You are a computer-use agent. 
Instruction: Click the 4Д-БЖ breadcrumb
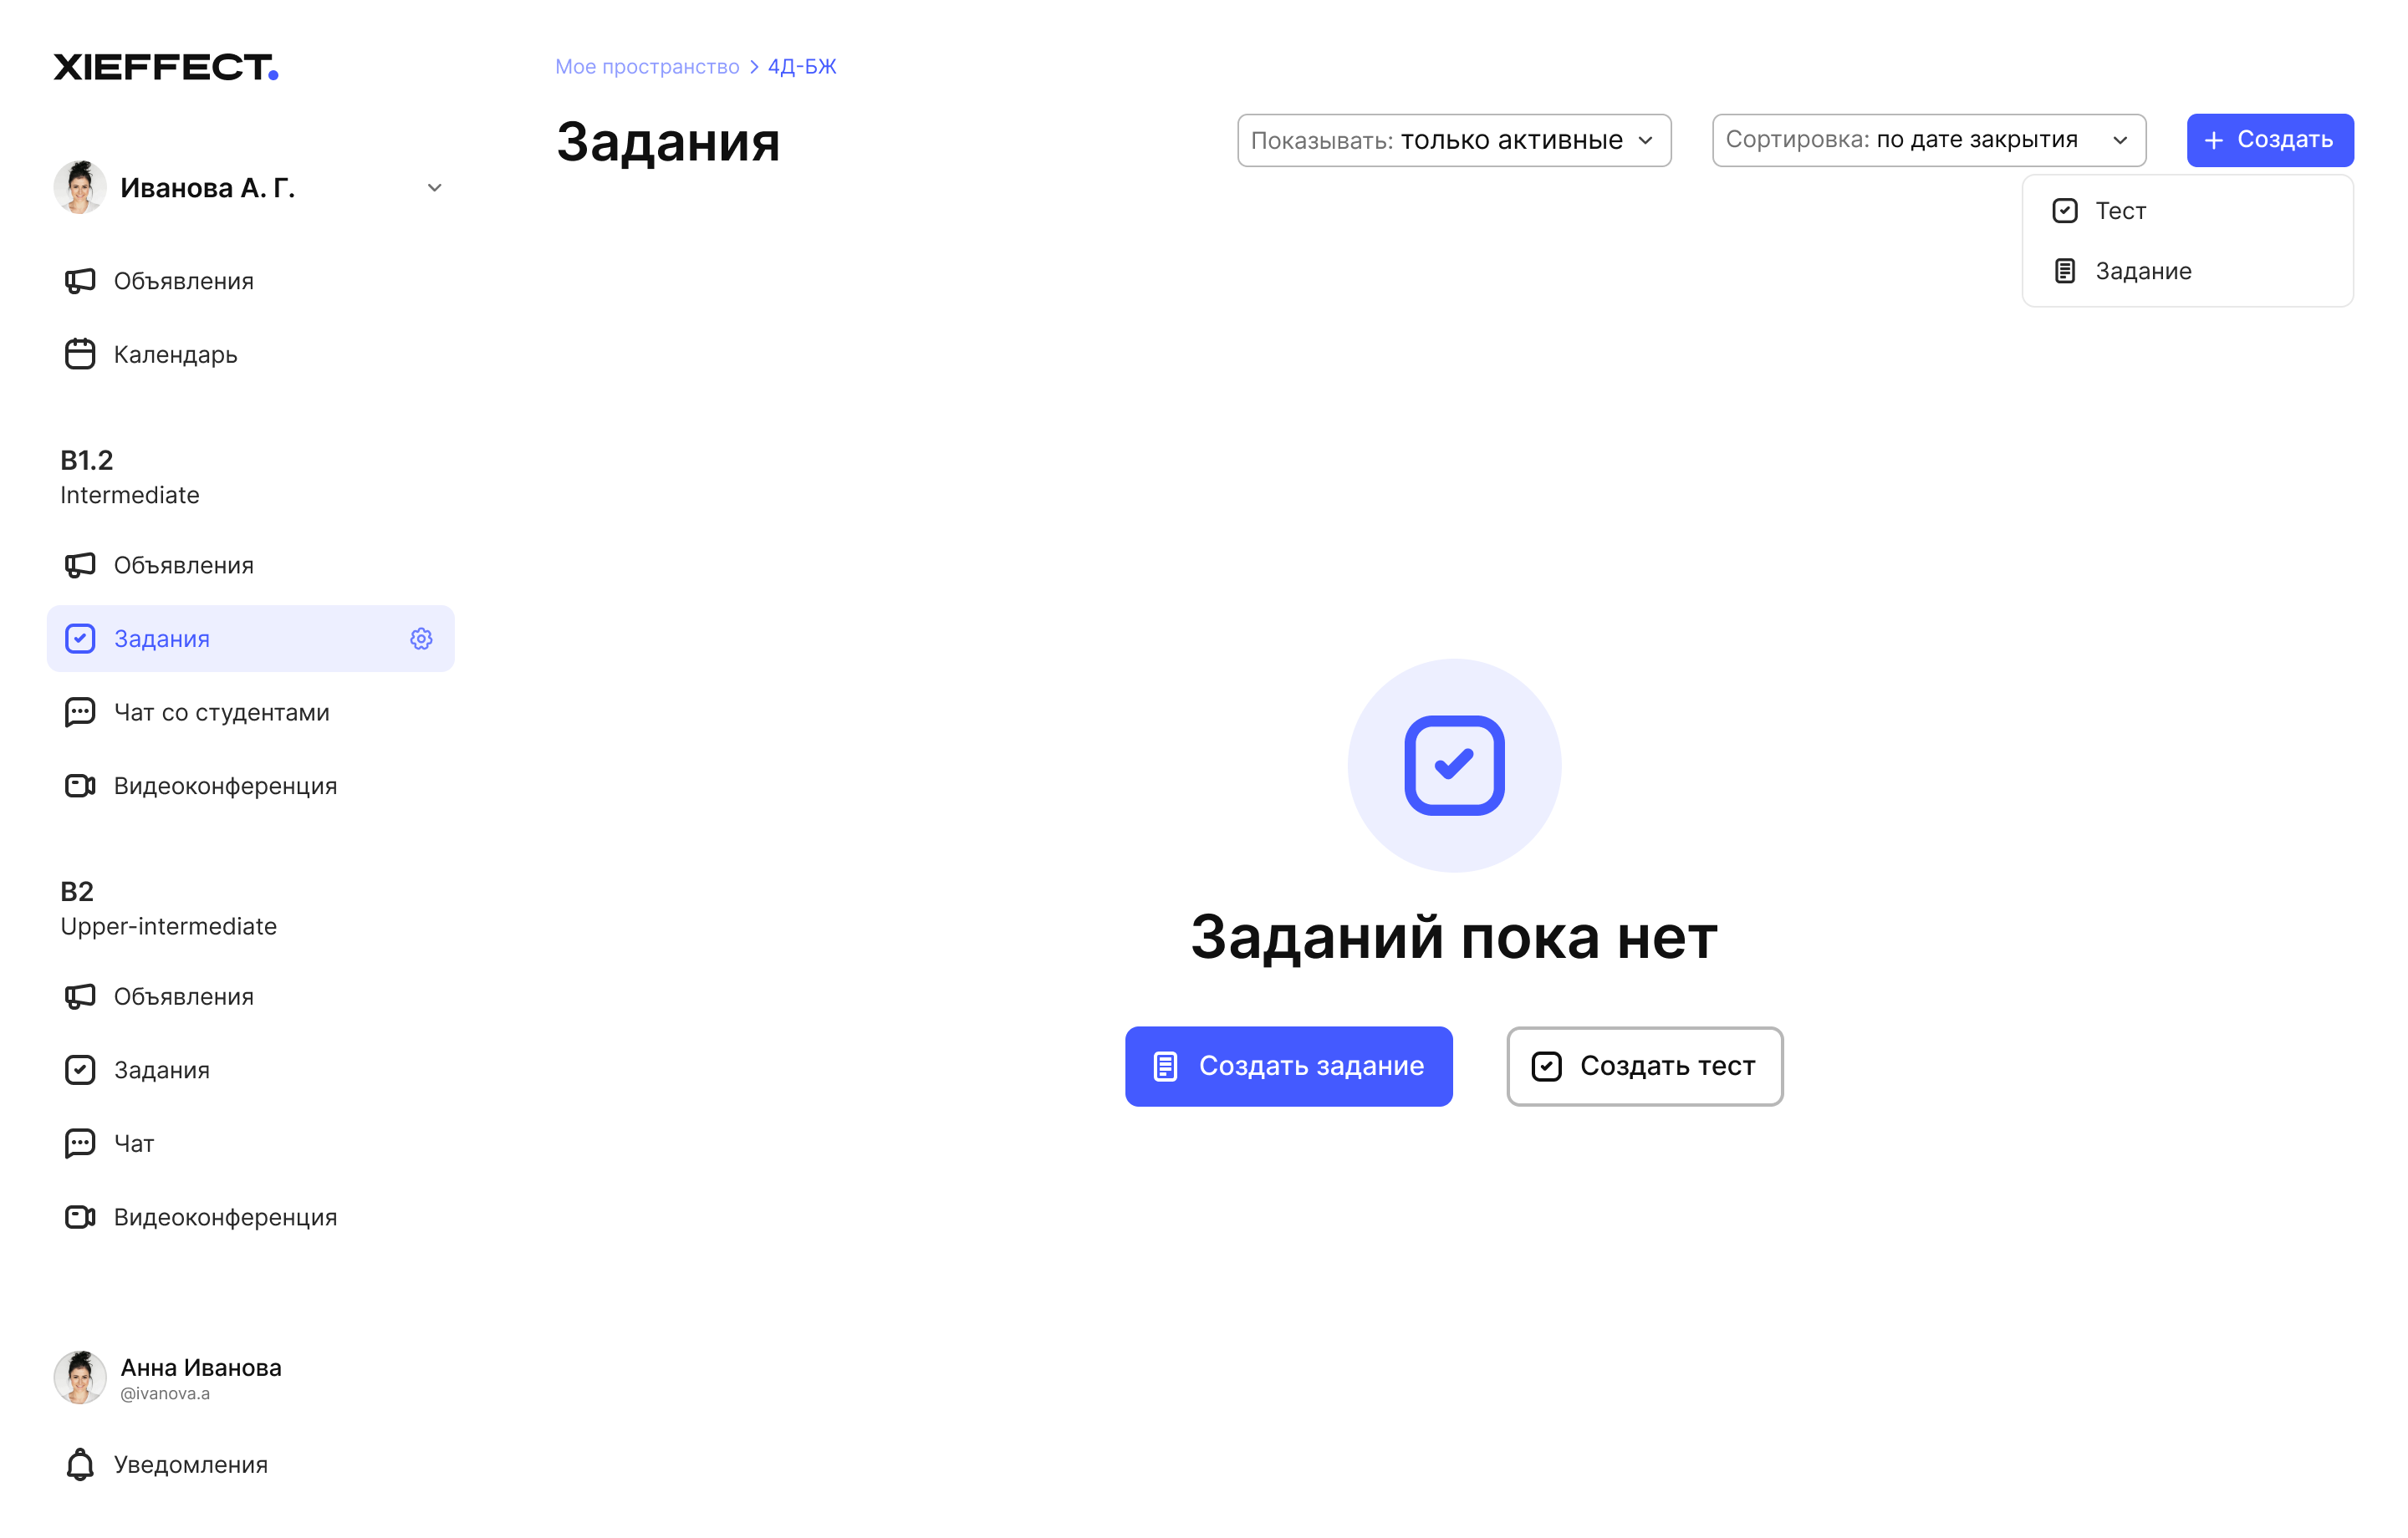click(802, 66)
